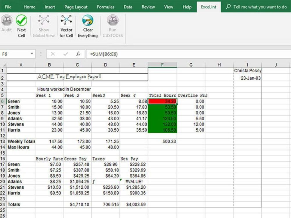Select Clear Everything in the ribbon
Screen dimensions: 291x218
[88, 26]
